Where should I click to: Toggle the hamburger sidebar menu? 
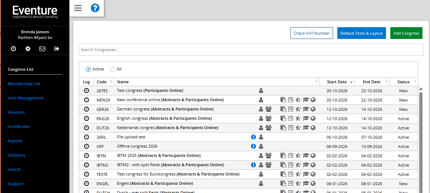click(x=78, y=8)
